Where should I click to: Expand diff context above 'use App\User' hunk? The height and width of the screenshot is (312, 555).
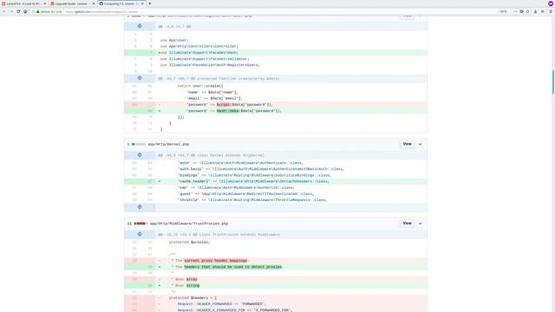point(140,26)
